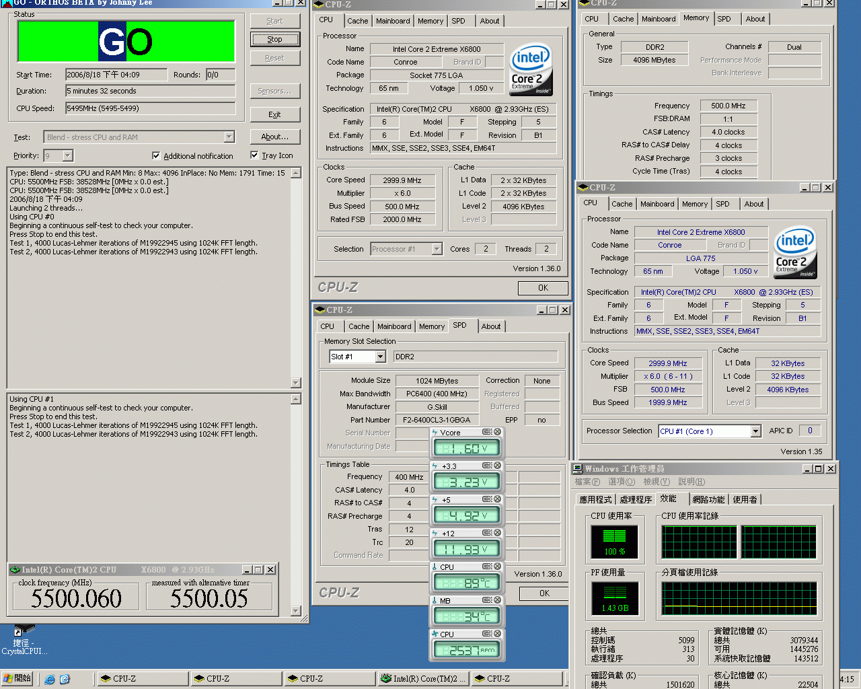
Task: Open the Processor #1 Selection dropdown
Action: (437, 249)
